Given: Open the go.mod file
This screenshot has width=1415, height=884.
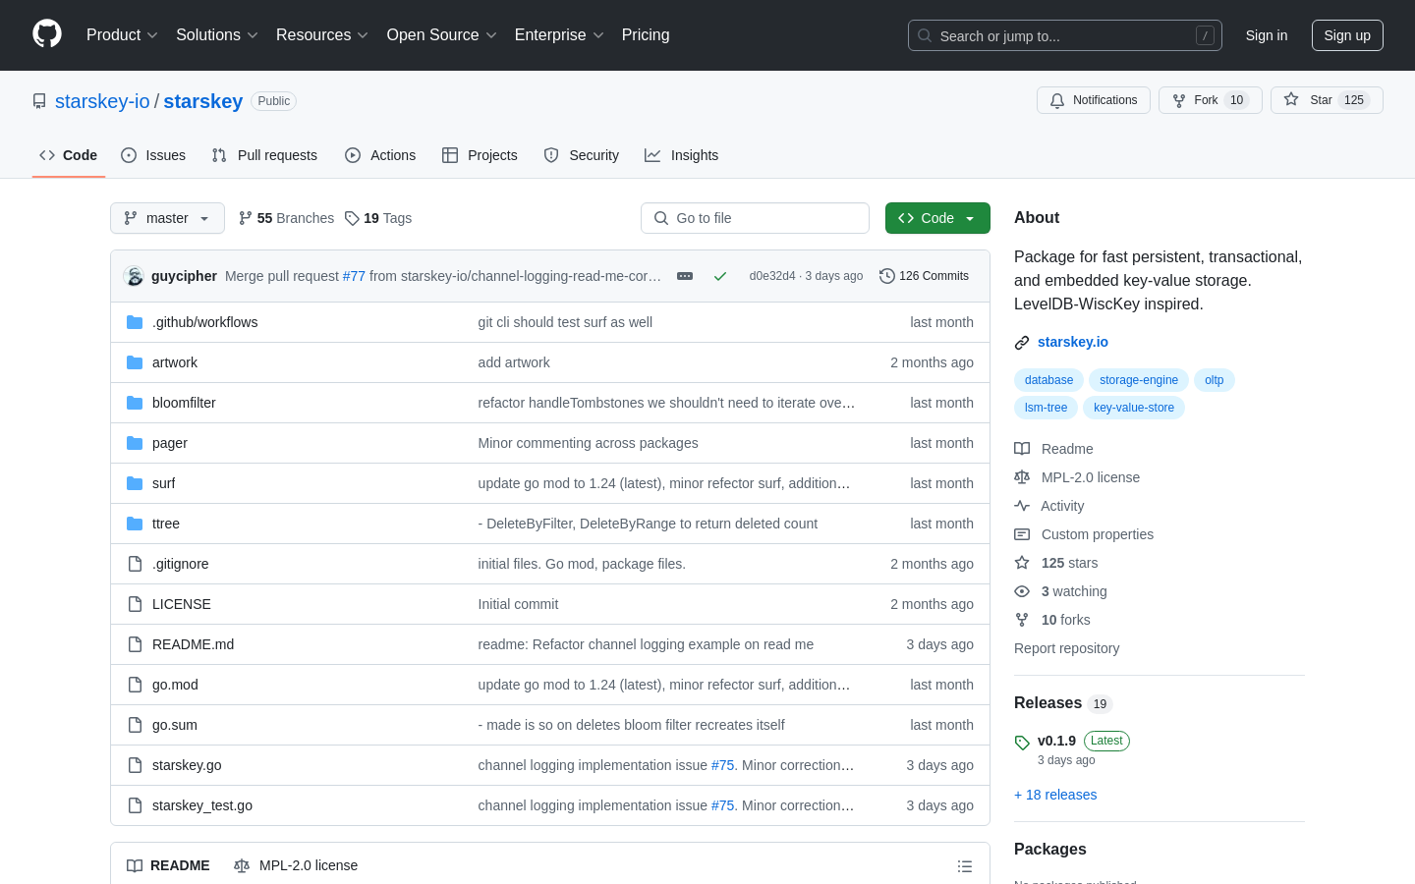Looking at the screenshot, I should pos(175,685).
